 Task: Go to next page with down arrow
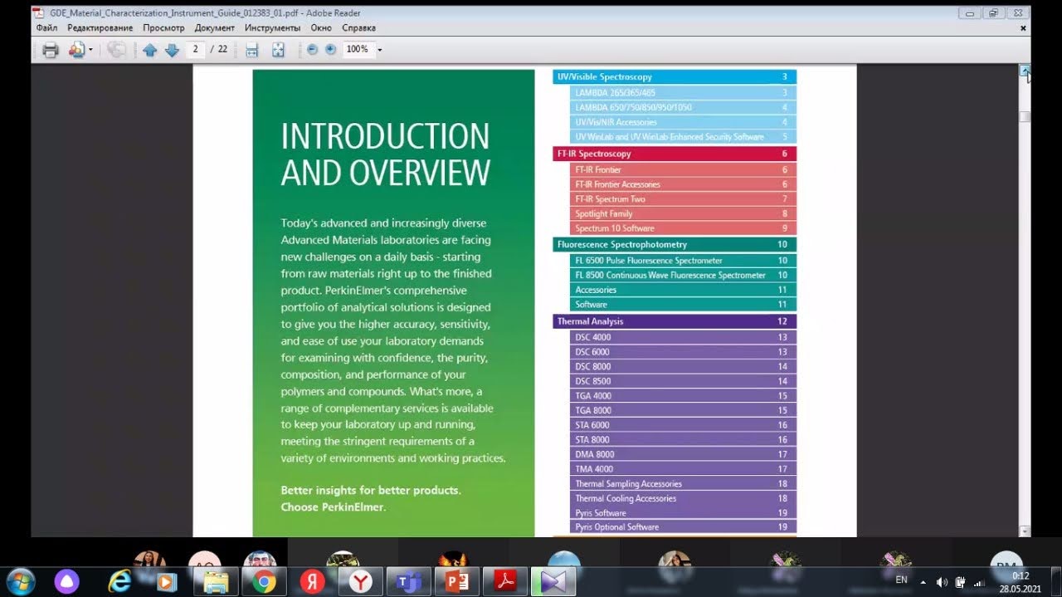point(172,50)
